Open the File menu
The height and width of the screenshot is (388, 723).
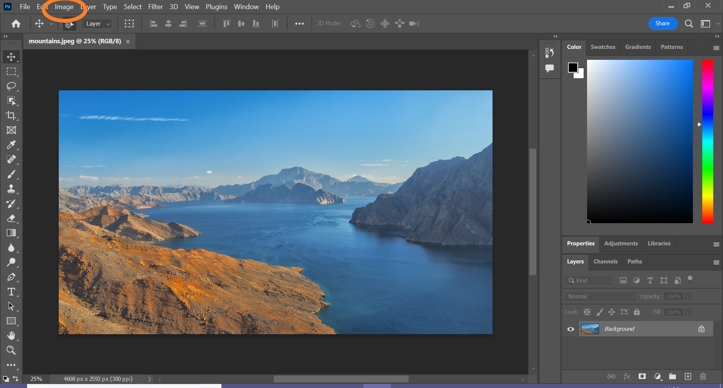[25, 7]
